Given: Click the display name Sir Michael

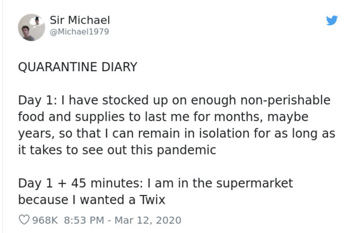Looking at the screenshot, I should 80,20.
